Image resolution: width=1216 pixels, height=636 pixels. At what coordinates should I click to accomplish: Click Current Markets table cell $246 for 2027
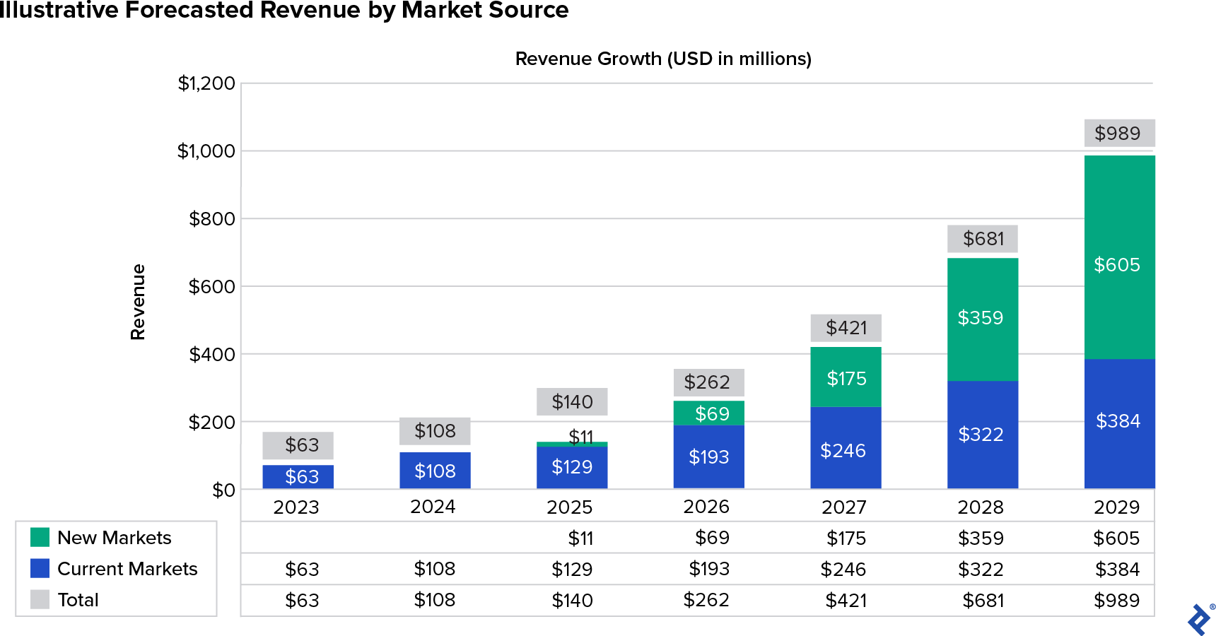(x=843, y=570)
